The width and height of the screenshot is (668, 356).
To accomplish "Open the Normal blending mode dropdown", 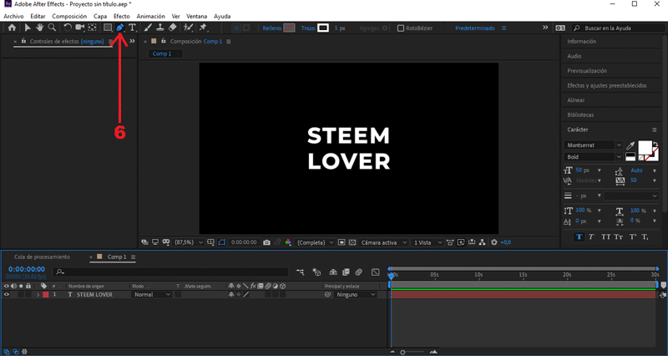I will click(x=152, y=295).
